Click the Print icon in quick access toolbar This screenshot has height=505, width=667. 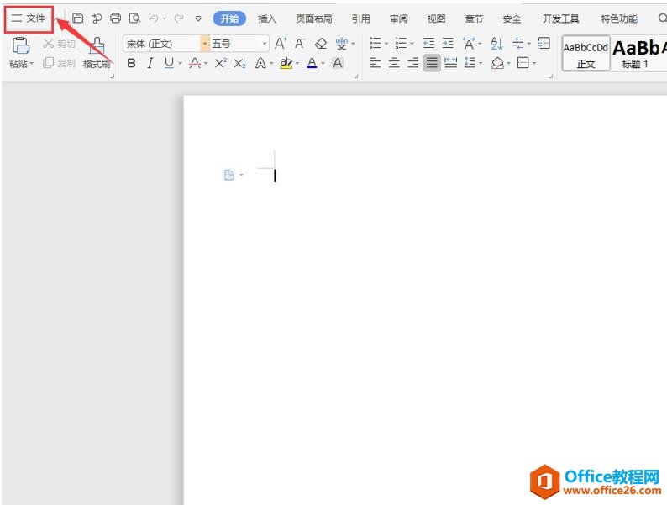(x=115, y=18)
